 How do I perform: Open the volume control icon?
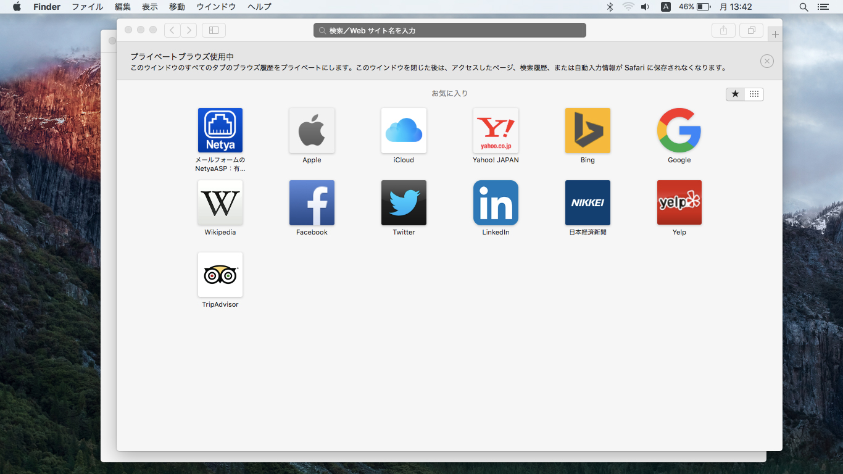[645, 7]
